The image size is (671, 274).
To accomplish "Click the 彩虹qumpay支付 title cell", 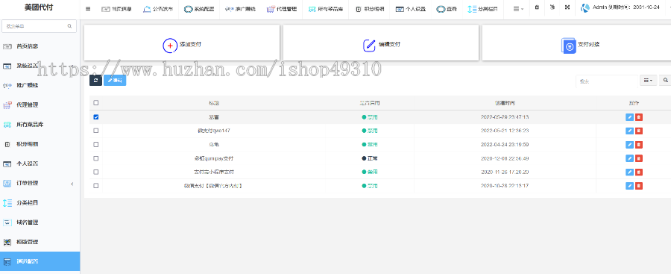I will 214,158.
